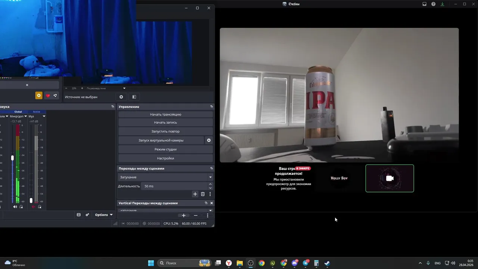Decrease transition duration with down arrow

[210, 188]
